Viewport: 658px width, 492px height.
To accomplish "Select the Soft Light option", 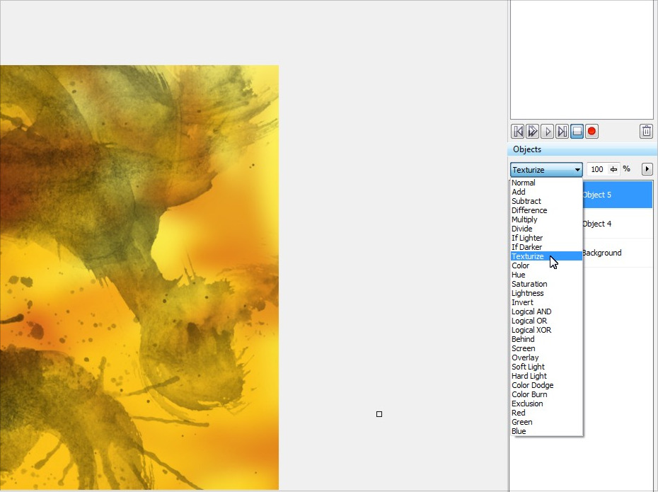I will 528,367.
